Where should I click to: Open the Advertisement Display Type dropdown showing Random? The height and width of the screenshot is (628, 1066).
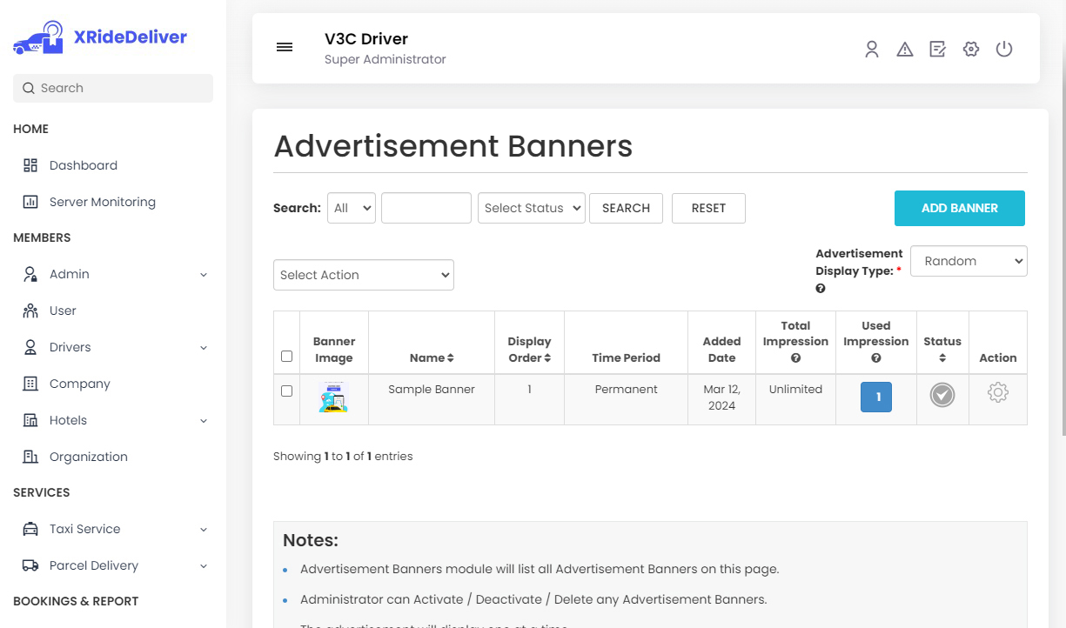(x=969, y=261)
